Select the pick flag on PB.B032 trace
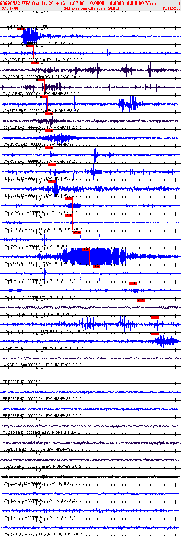The height and width of the screenshot is (536, 181). [x=69, y=199]
